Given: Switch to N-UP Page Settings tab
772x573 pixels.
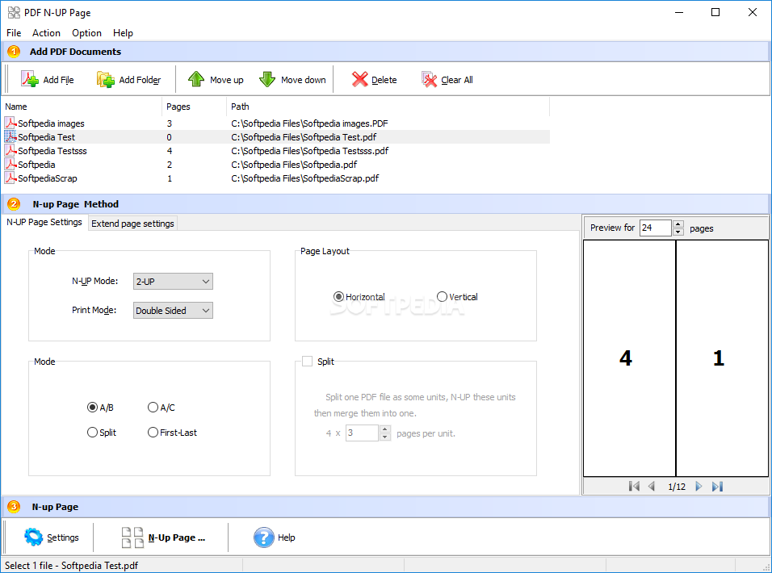Looking at the screenshot, I should pyautogui.click(x=44, y=222).
